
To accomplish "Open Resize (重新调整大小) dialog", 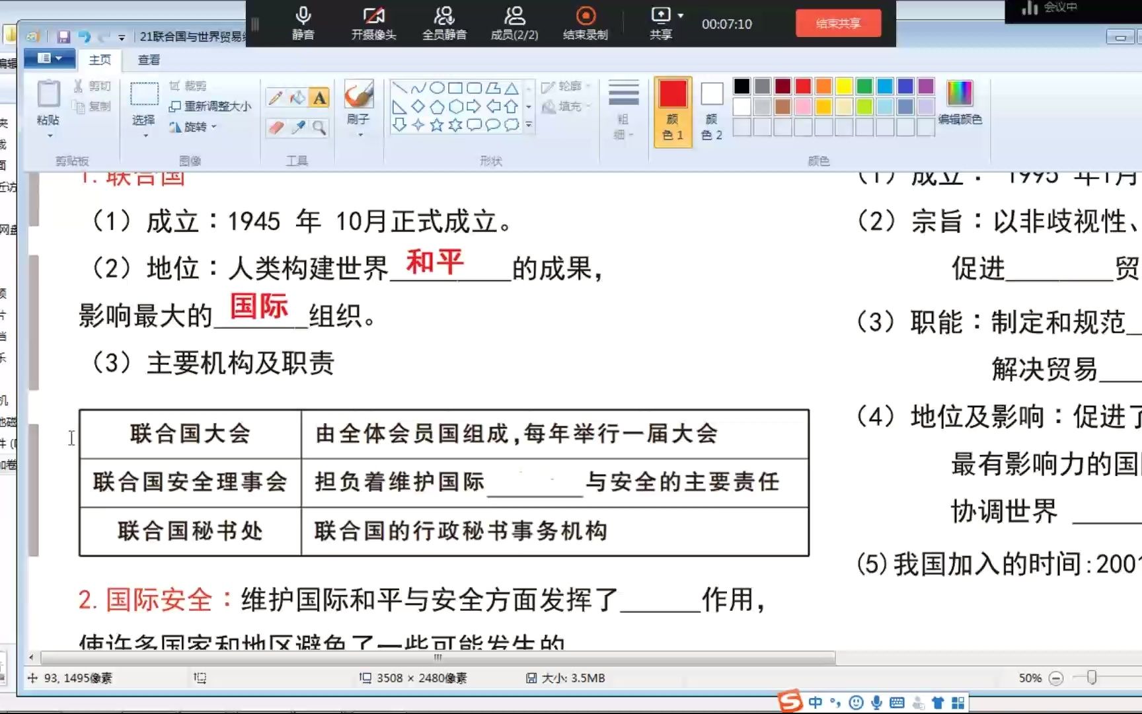I will tap(210, 106).
